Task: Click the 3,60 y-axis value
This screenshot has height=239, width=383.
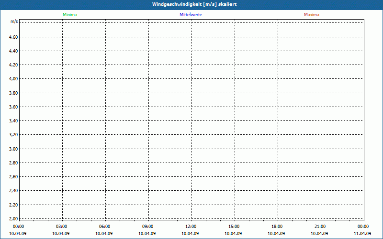Action: point(13,107)
